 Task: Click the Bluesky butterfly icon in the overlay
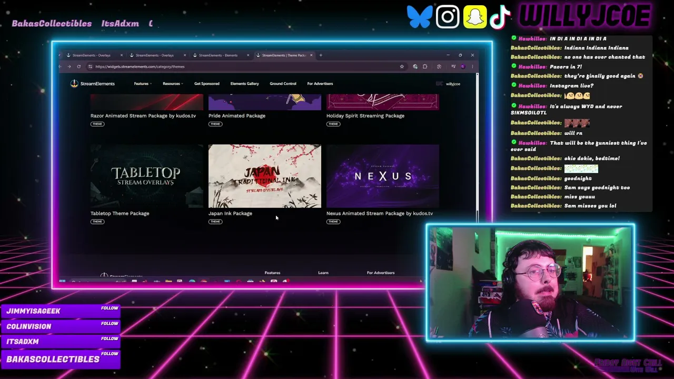click(x=420, y=17)
